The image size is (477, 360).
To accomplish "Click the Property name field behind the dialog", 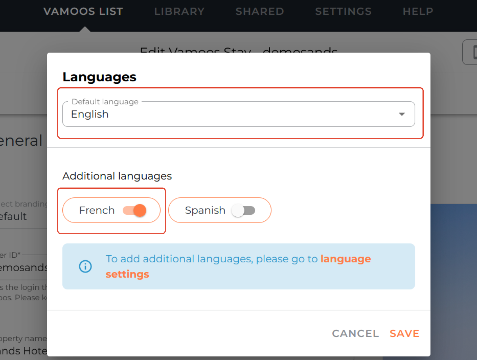I will (22, 351).
